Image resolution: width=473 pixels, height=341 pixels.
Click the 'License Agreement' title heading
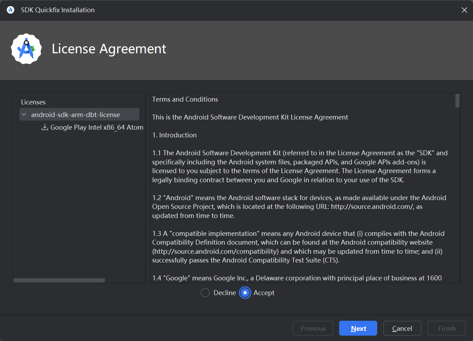tap(109, 49)
